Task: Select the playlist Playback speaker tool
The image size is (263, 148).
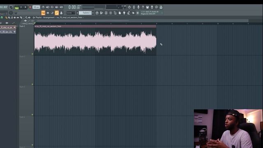Action: [29, 17]
